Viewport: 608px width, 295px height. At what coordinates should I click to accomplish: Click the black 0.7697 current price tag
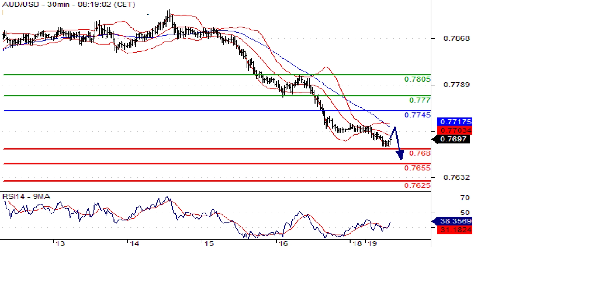click(451, 139)
